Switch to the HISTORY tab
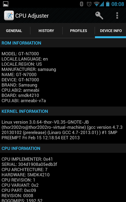The height and width of the screenshot is (202, 126). click(46, 31)
